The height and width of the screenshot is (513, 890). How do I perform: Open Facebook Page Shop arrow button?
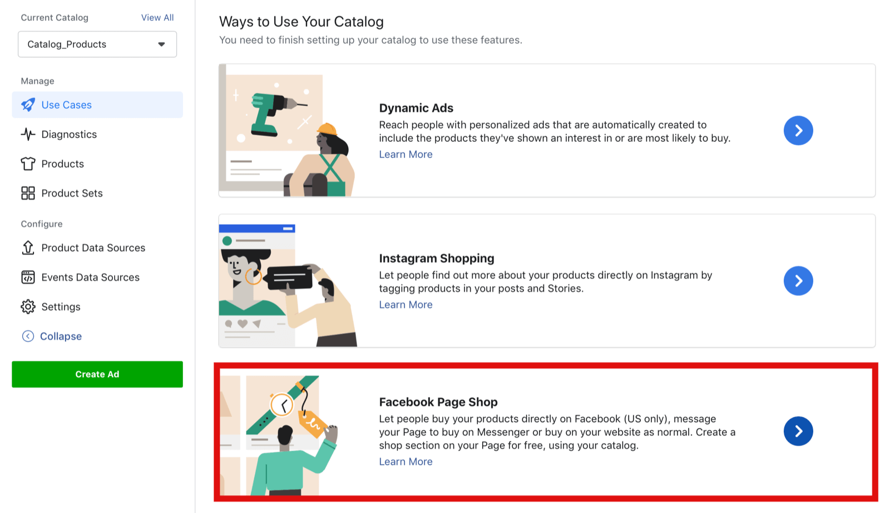(x=798, y=431)
